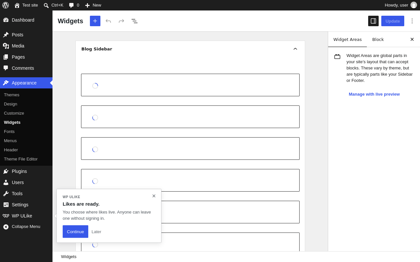
Task: Visit Test site home link
Action: click(26, 5)
